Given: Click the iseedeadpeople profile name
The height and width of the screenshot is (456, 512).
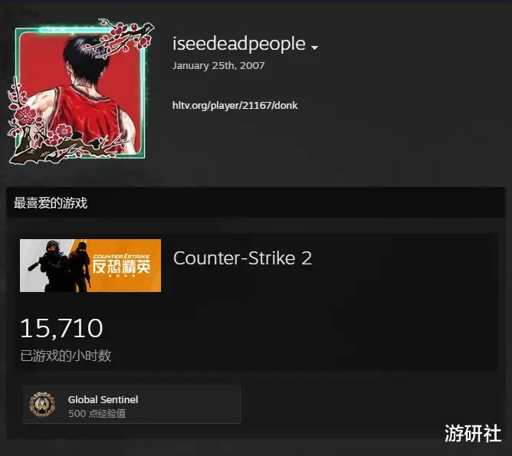Looking at the screenshot, I should (x=238, y=44).
